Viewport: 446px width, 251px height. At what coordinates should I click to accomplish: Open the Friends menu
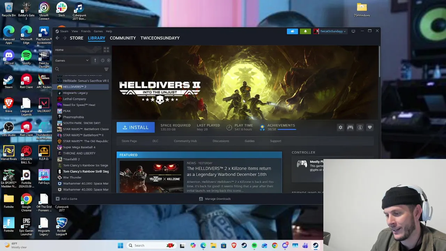[x=86, y=31]
